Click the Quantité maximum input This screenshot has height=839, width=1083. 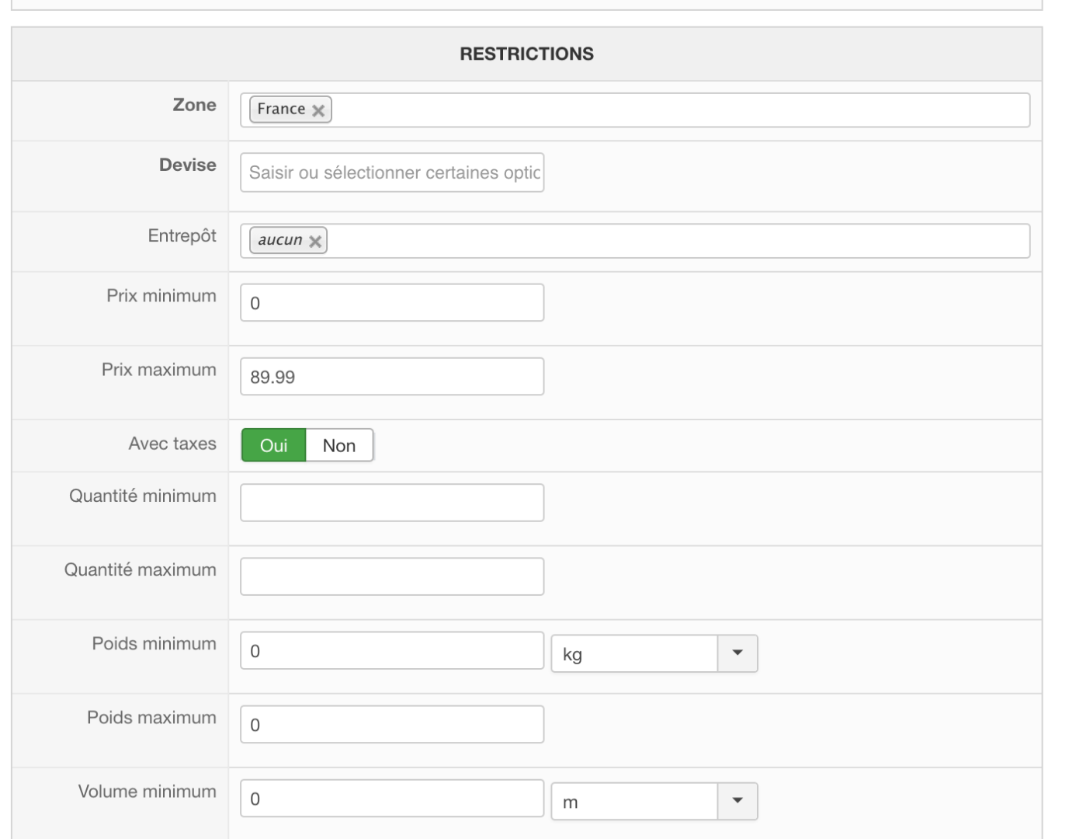pos(392,576)
